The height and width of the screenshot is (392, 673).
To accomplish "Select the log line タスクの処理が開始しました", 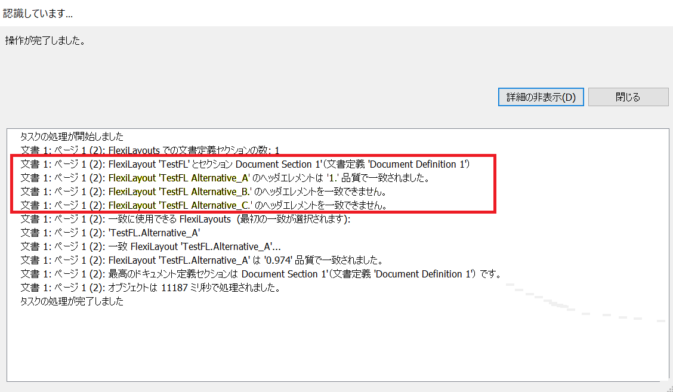I will [x=72, y=137].
